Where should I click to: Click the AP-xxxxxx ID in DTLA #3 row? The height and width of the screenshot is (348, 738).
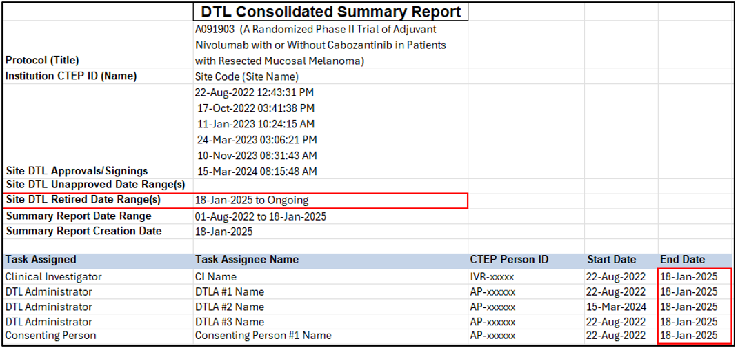click(492, 322)
